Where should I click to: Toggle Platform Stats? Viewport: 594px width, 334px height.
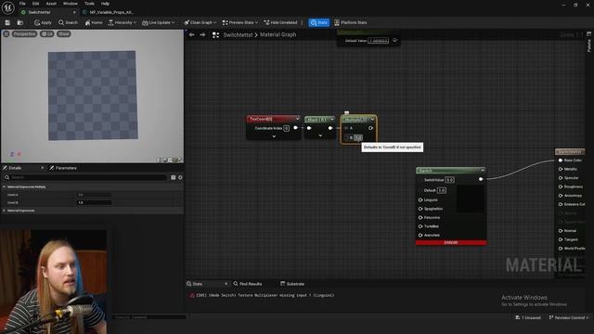[x=351, y=22]
